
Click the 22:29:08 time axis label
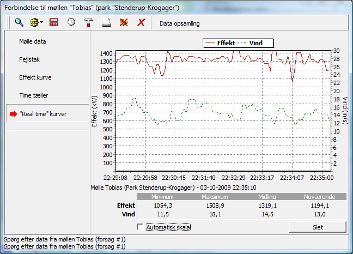click(115, 178)
